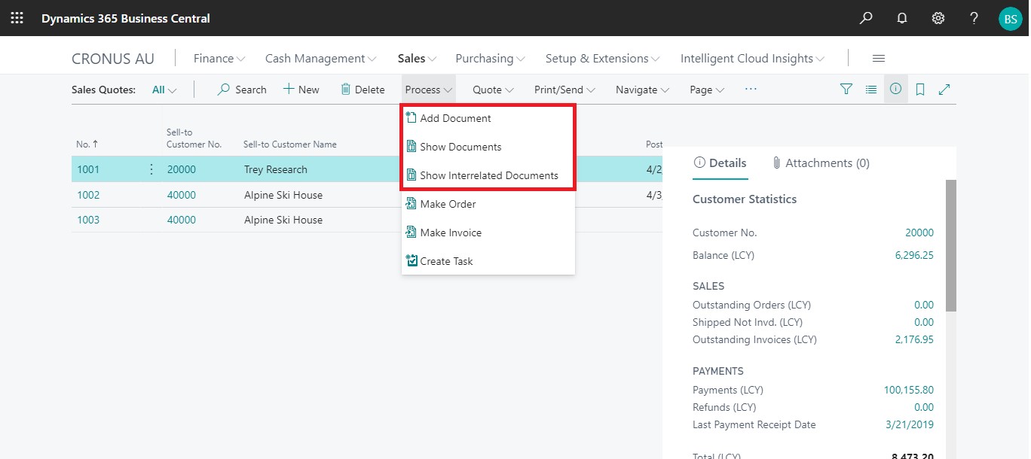The image size is (1031, 459).
Task: Open the Purchasing dropdown
Action: 490,59
